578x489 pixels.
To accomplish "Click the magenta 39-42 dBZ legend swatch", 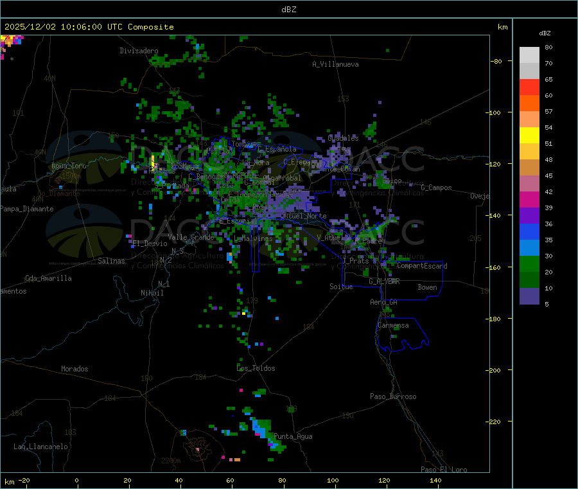I will [529, 199].
